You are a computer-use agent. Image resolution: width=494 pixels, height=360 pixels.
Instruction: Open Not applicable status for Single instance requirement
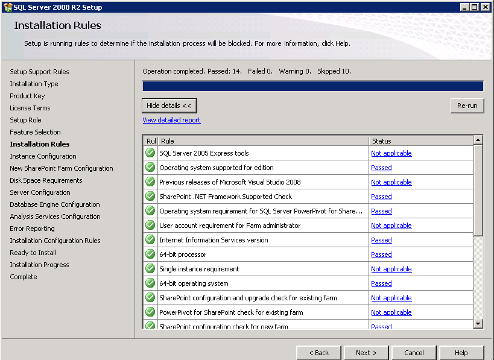pos(391,269)
